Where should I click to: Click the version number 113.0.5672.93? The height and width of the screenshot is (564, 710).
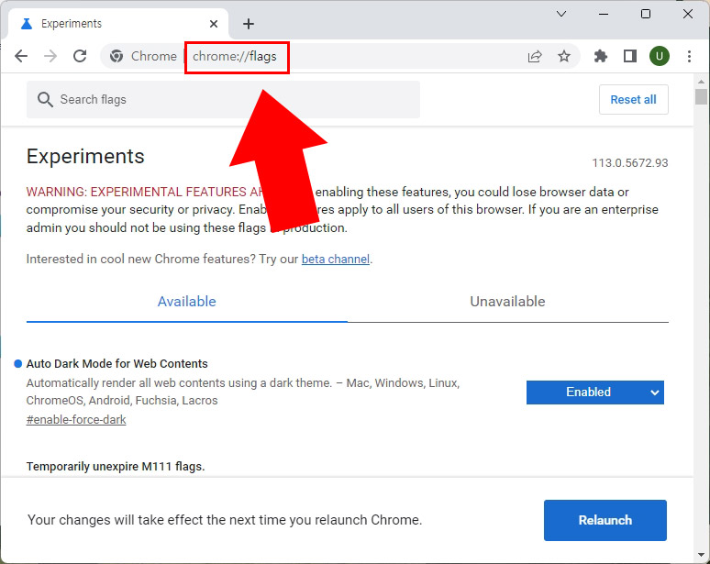click(630, 163)
